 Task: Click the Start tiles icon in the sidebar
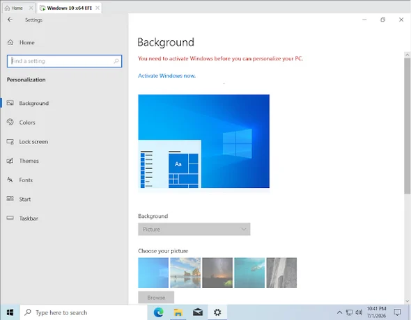point(10,199)
